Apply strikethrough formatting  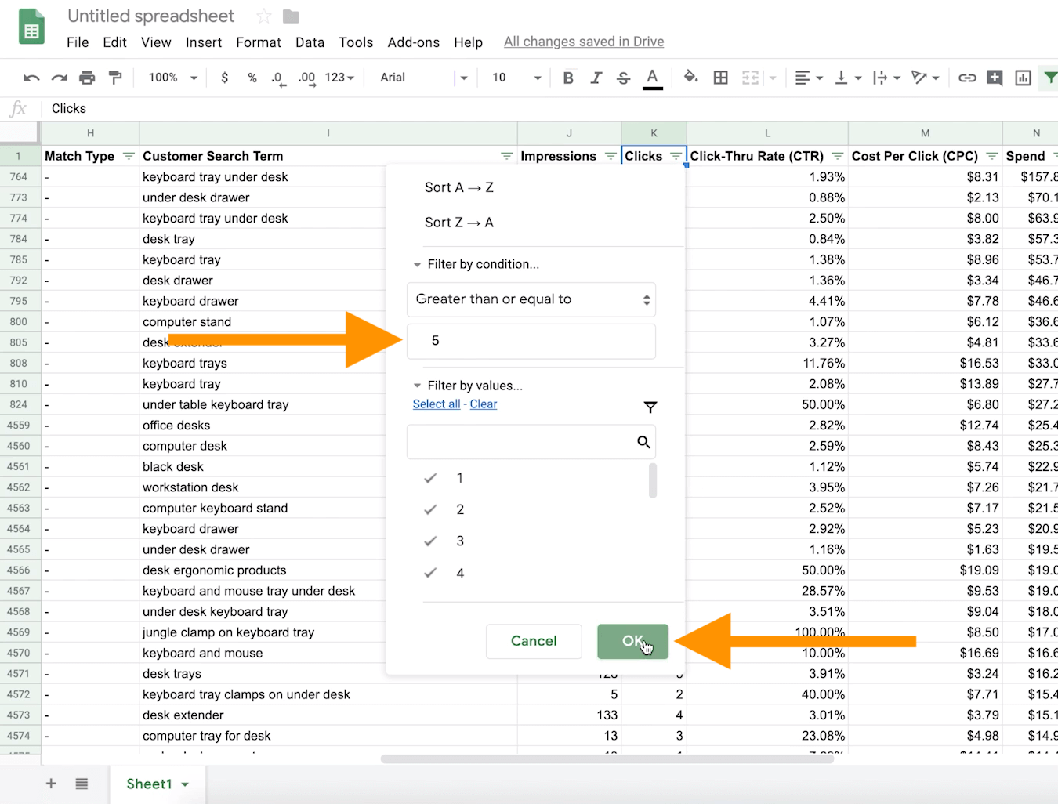pos(623,78)
